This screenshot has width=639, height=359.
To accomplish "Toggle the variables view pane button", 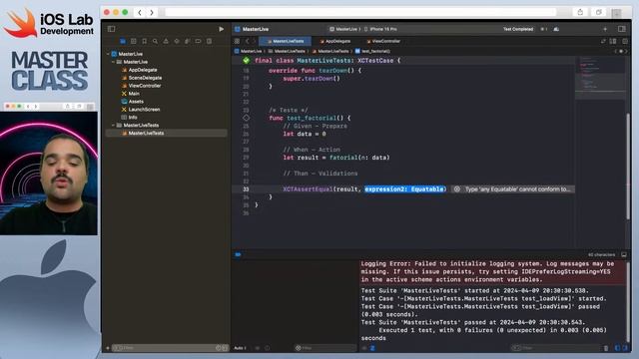I will point(617,348).
